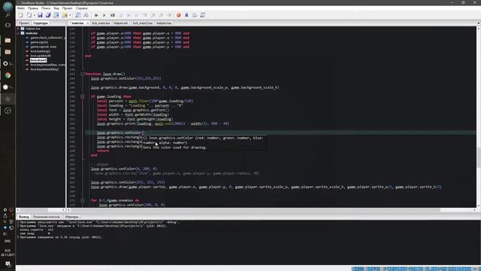This screenshot has height=271, width=481.
Task: Open the Watch window toolbar icon
Action: (x=203, y=15)
